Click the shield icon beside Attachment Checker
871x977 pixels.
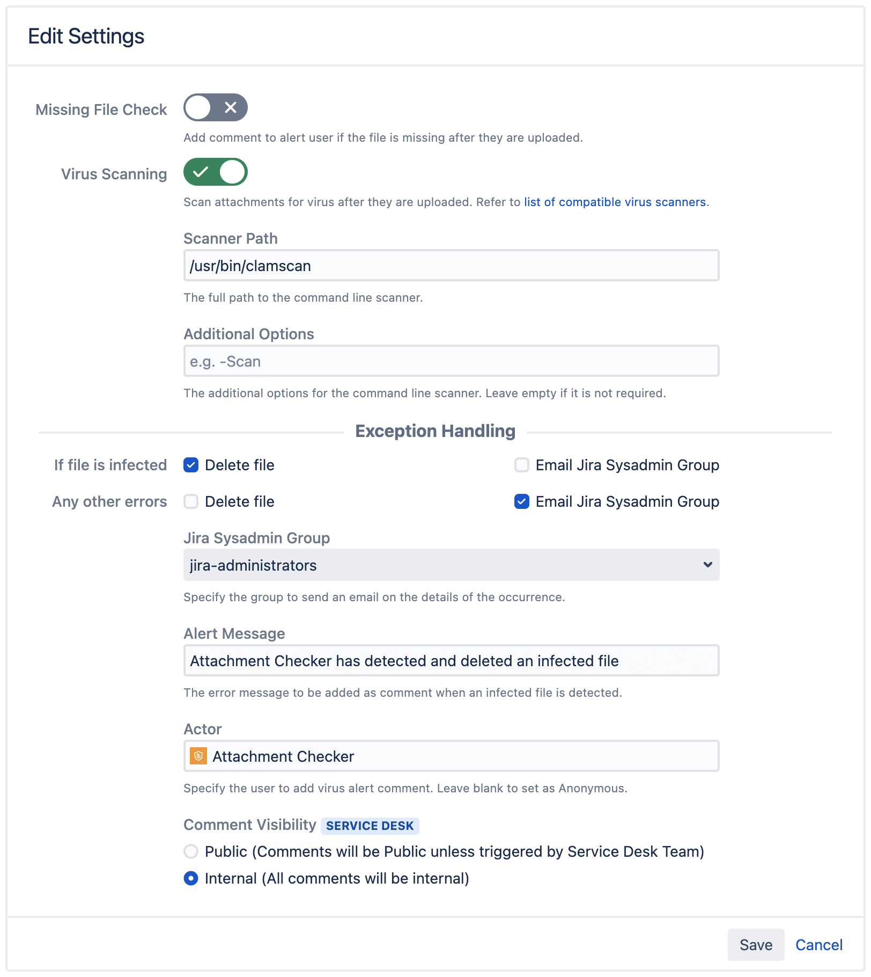point(199,756)
